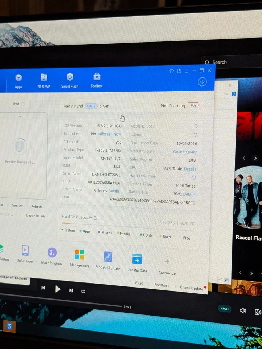Click the device icon at player bar right
Viewport: 262px width, 349px height.
[258, 312]
